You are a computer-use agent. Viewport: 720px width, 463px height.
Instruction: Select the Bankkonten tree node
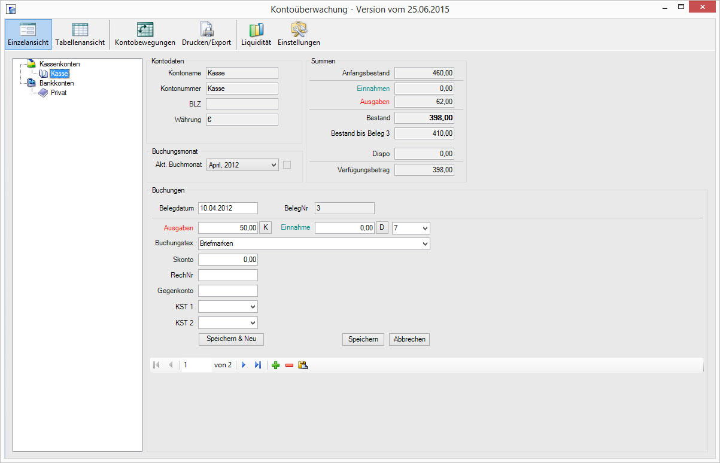[x=56, y=84]
